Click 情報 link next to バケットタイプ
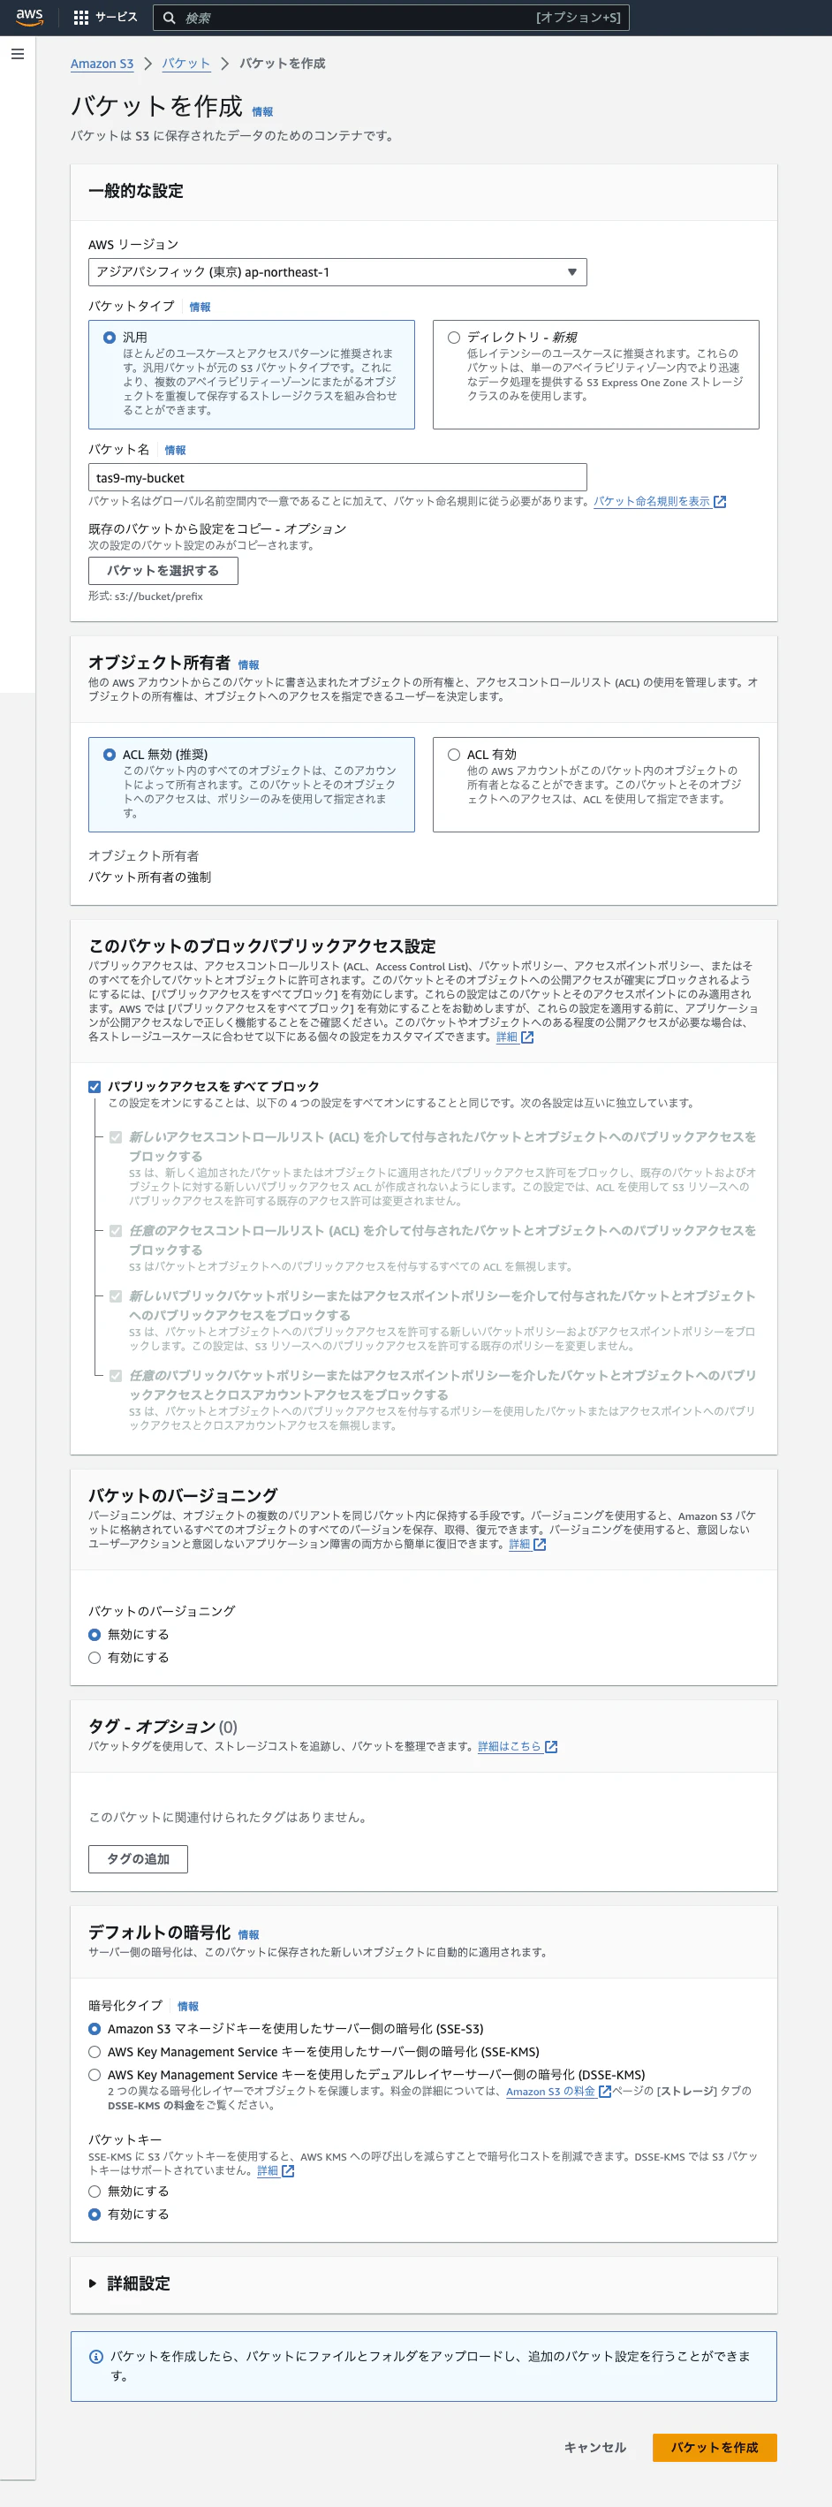832x2507 pixels. (200, 308)
